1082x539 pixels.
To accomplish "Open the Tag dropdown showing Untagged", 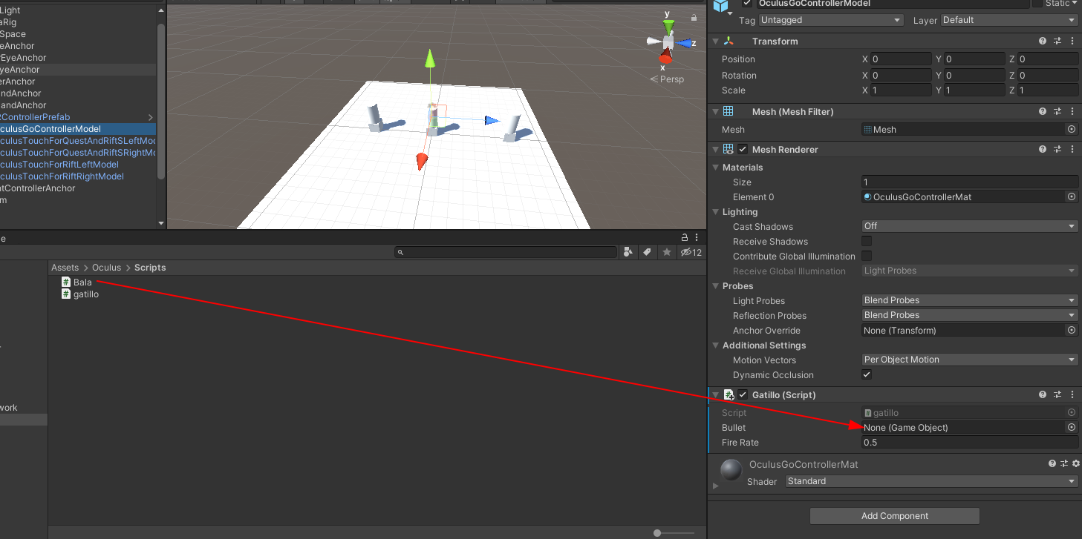I will (x=830, y=20).
